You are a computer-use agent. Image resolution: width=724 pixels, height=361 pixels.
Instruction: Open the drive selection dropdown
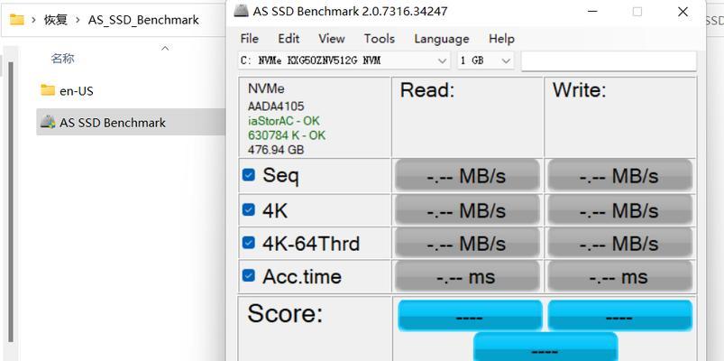[344, 60]
